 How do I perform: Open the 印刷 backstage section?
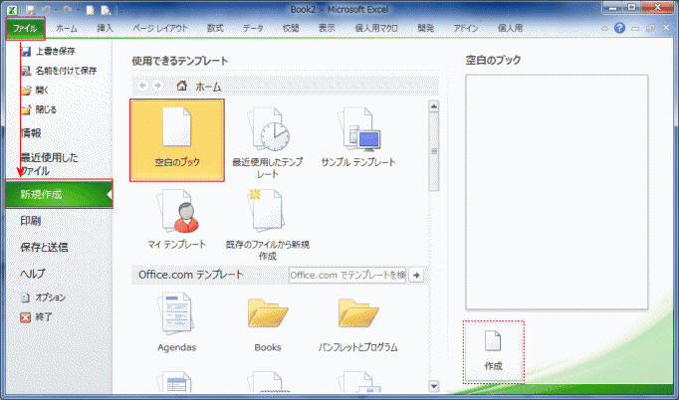pyautogui.click(x=31, y=221)
